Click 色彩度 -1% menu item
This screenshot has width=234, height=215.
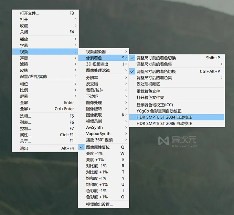coord(104,190)
